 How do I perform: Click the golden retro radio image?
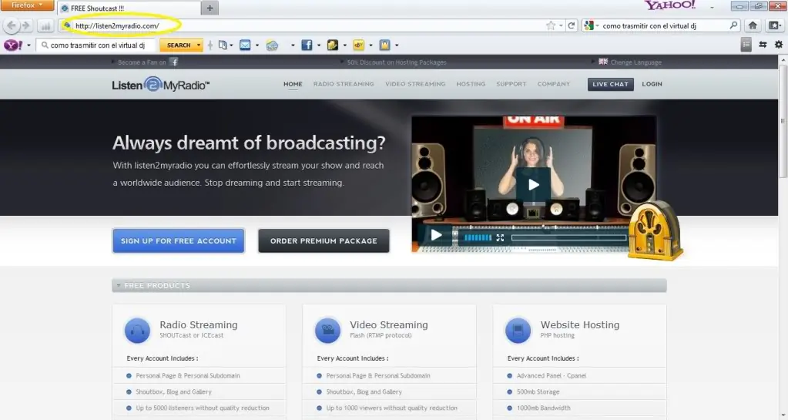pos(654,231)
